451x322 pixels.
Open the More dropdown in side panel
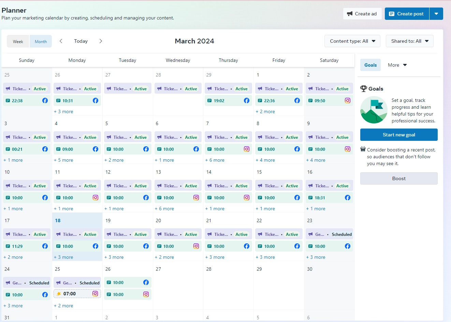click(397, 65)
